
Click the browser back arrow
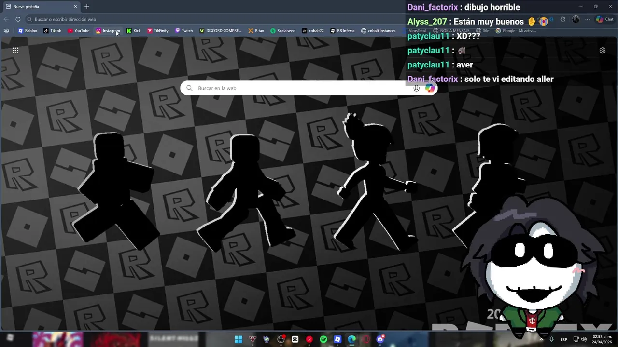tap(6, 19)
